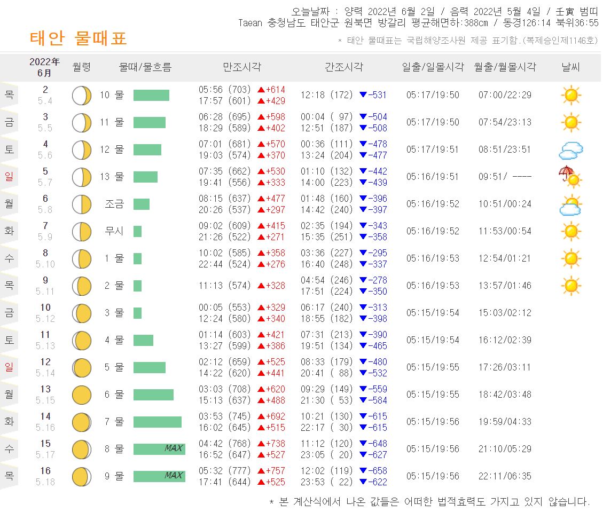
Task: Select the tide bar for 1 물
Action: tap(138, 258)
